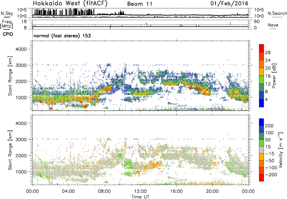Click the date '01/Feb/2016'
Screen dimensions: 287x199
(229, 4)
